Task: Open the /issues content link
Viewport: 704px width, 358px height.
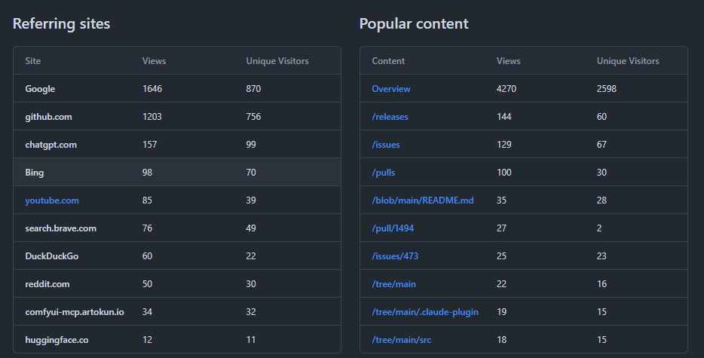Action: [x=386, y=145]
